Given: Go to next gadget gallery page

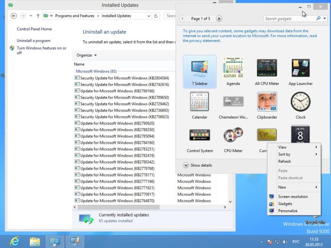Looking at the screenshot, I should [x=219, y=19].
